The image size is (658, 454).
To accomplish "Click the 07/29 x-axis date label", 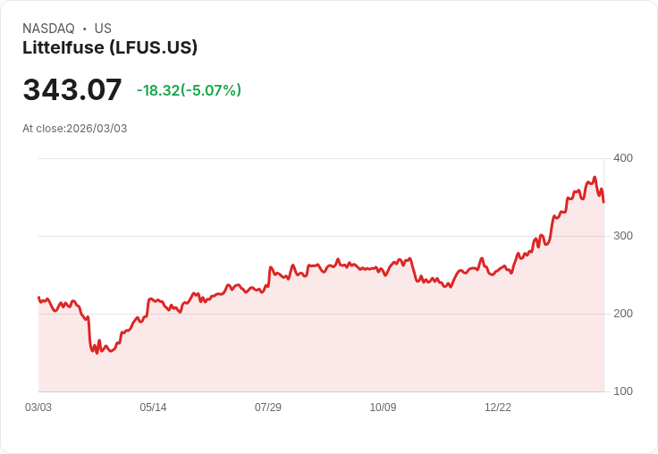I will click(268, 408).
